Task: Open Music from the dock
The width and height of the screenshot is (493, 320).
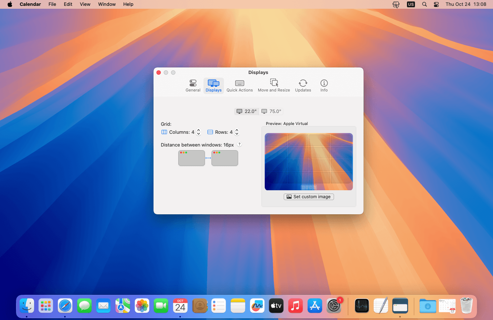Action: (x=295, y=306)
